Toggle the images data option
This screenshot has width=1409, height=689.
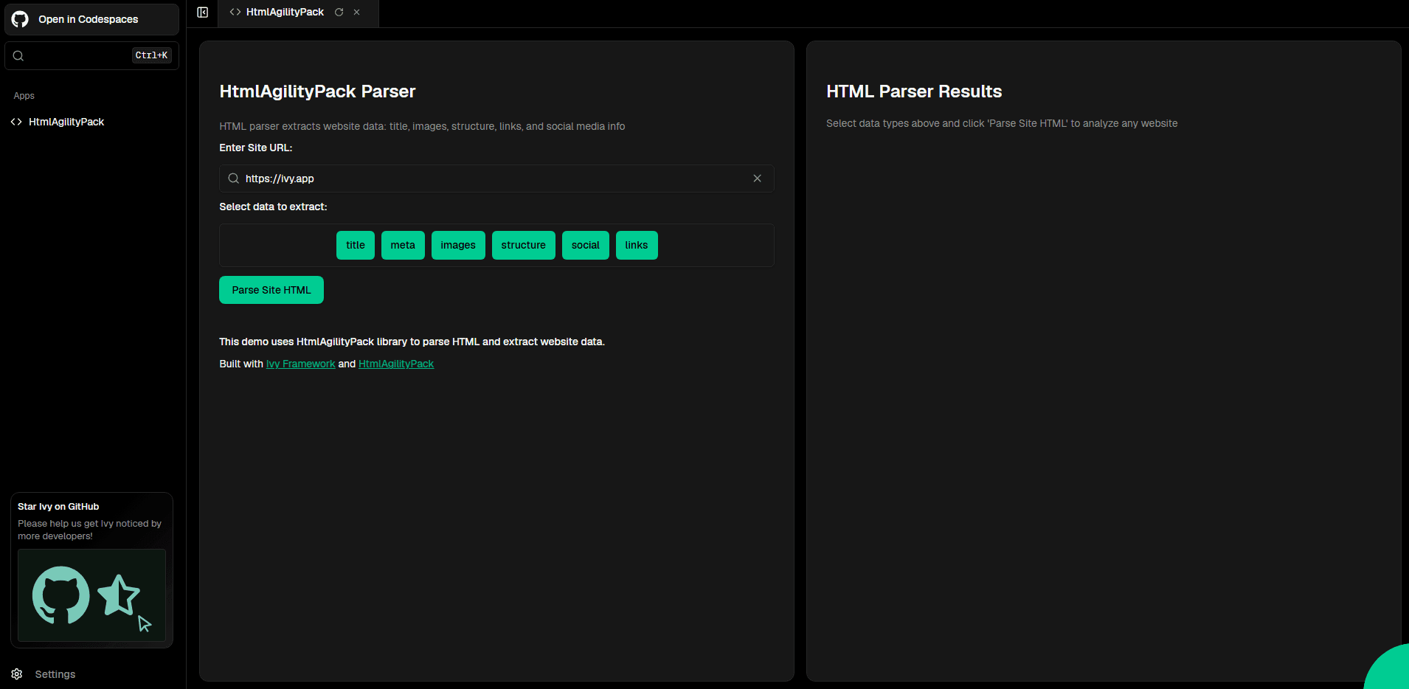pos(458,246)
